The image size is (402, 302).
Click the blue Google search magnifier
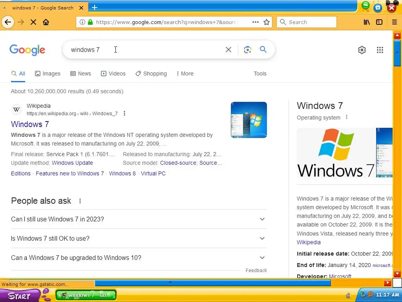(x=263, y=49)
